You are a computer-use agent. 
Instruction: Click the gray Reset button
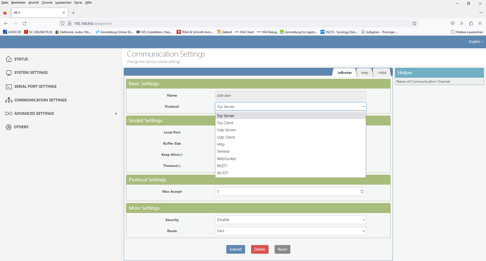[282, 249]
